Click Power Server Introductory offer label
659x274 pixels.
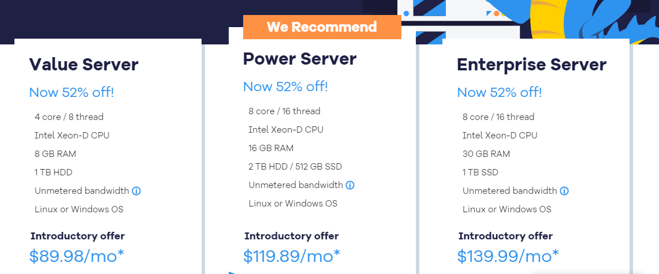(x=292, y=236)
